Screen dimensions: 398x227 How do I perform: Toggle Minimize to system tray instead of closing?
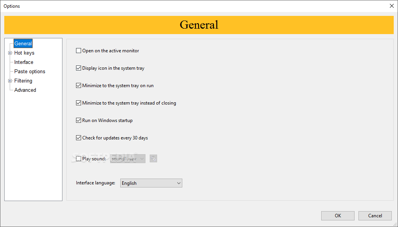pos(79,103)
